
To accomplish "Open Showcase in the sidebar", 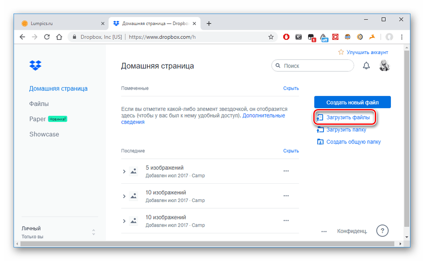I will (44, 134).
